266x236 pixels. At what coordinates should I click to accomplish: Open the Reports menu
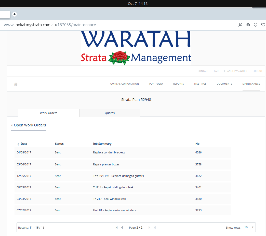178,84
